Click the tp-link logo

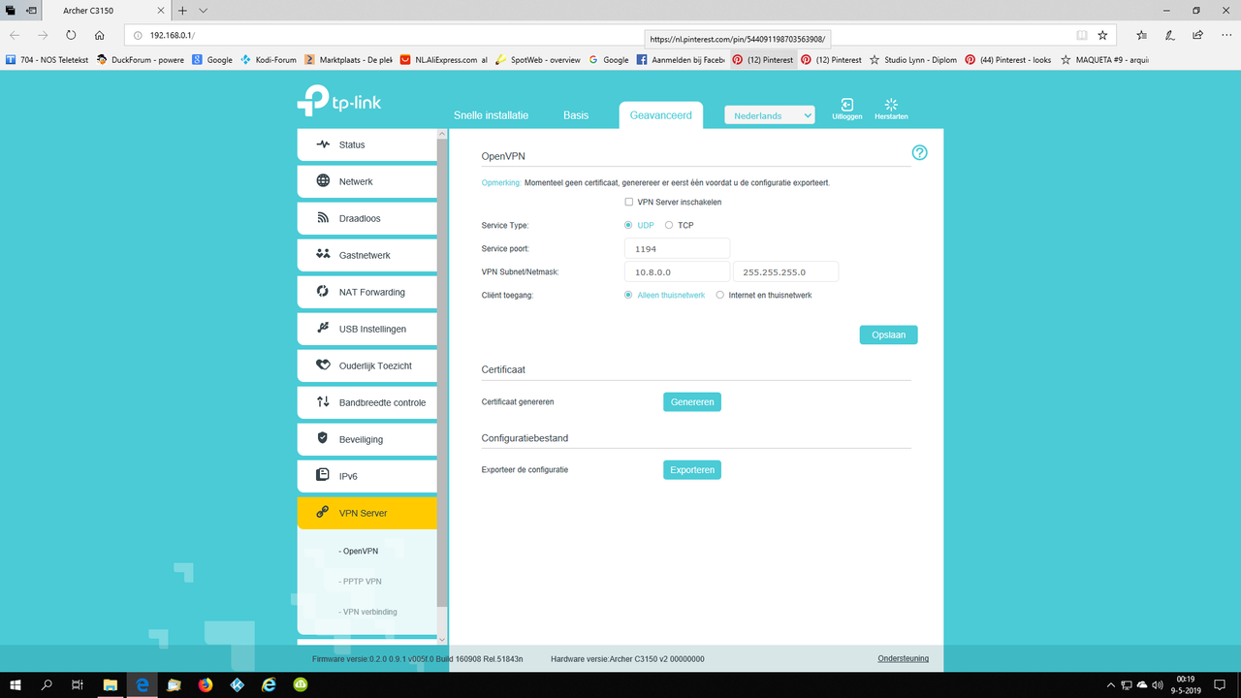[338, 102]
